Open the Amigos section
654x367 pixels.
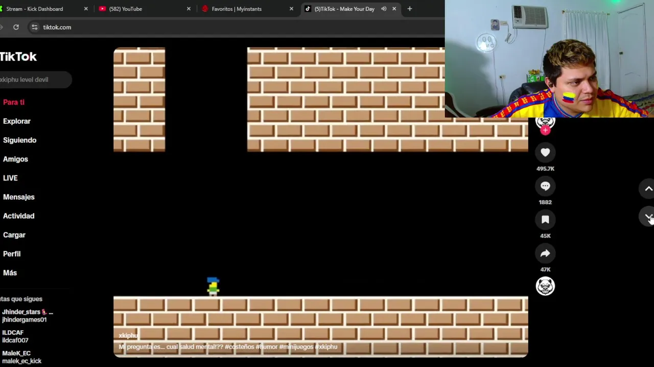coord(15,159)
